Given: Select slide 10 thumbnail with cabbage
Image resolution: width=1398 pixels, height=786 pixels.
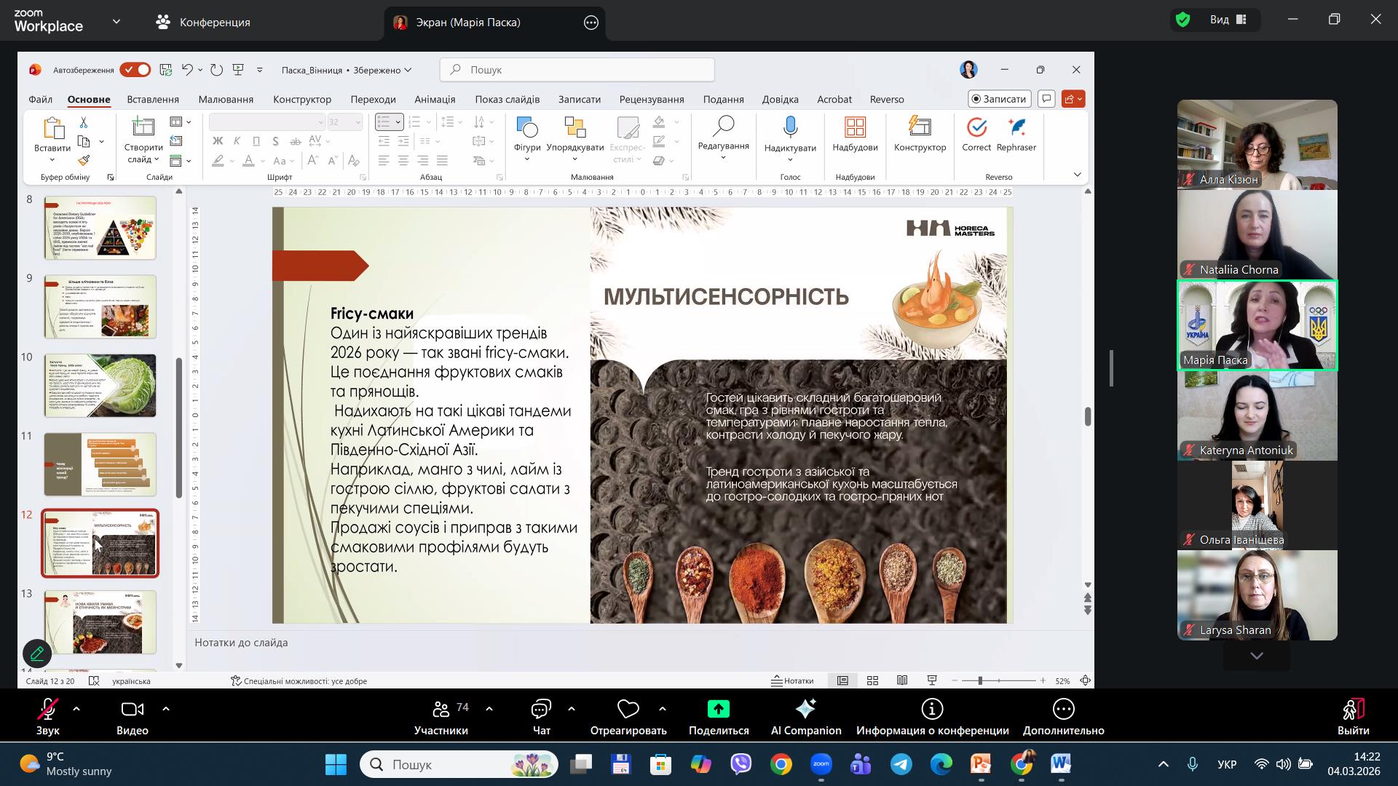Looking at the screenshot, I should pos(100,385).
